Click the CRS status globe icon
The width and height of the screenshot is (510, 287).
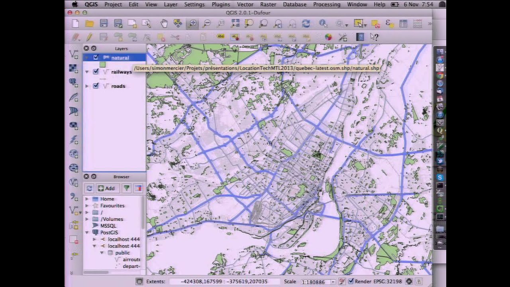click(409, 281)
